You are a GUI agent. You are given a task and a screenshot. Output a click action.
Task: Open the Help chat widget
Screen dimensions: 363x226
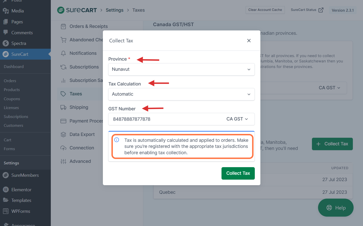pos(336,208)
